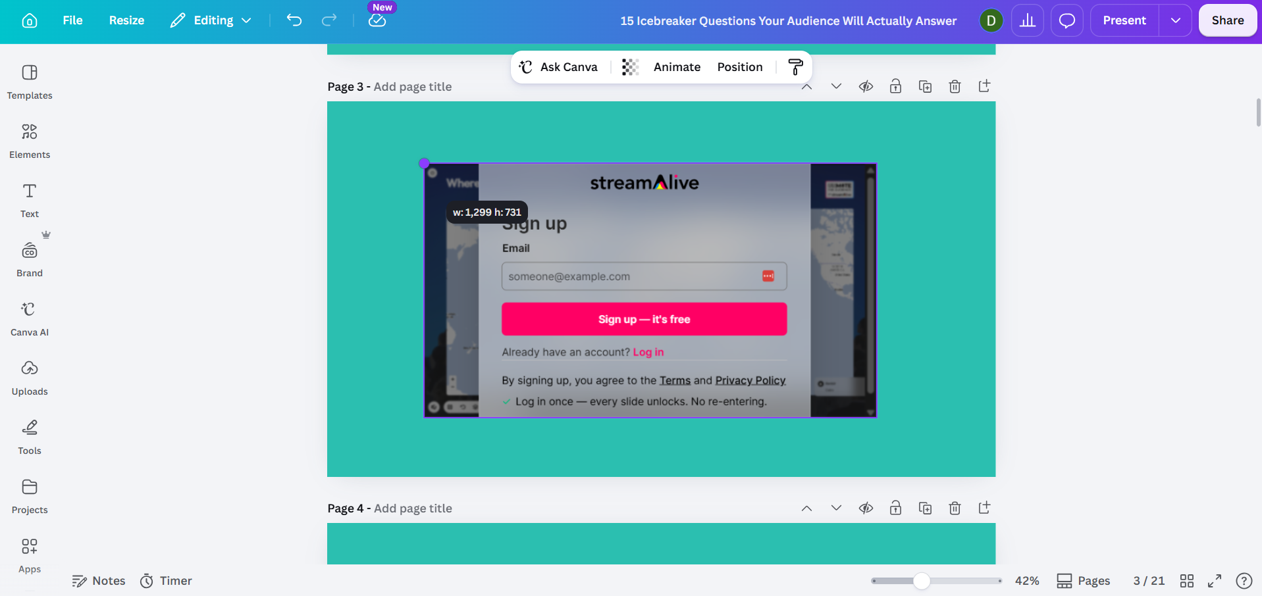
Task: Check cloud save status icon
Action: coord(377,20)
